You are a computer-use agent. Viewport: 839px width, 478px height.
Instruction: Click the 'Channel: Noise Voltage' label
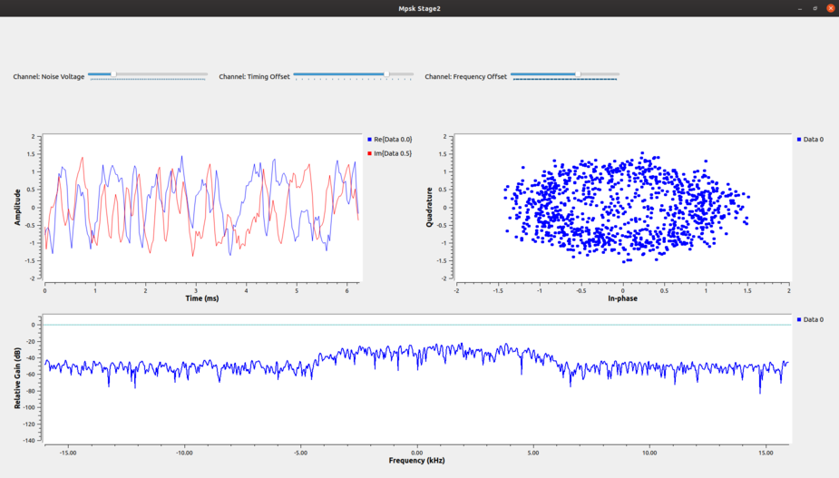(49, 76)
